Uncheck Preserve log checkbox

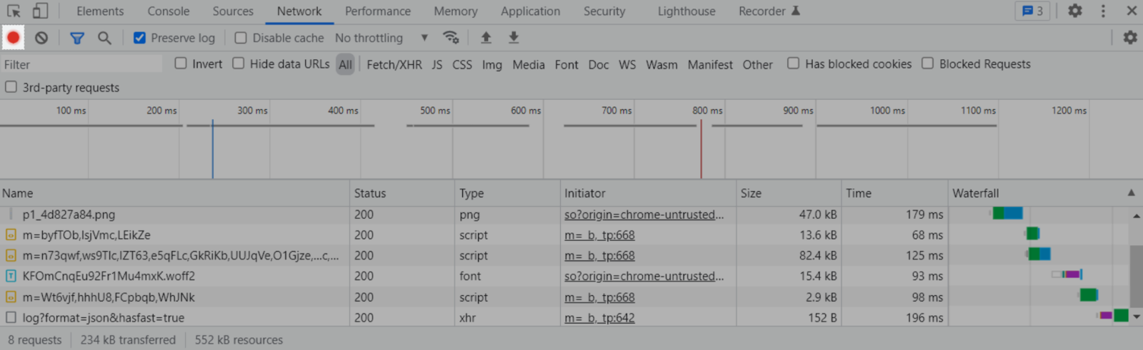(140, 38)
